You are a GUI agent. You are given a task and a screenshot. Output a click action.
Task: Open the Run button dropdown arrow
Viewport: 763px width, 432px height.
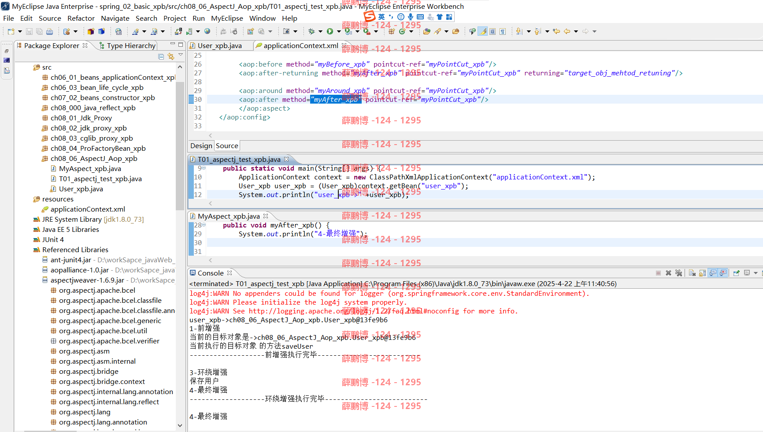339,31
